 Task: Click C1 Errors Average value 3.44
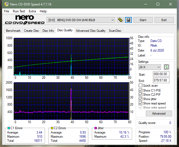[x=39, y=132]
